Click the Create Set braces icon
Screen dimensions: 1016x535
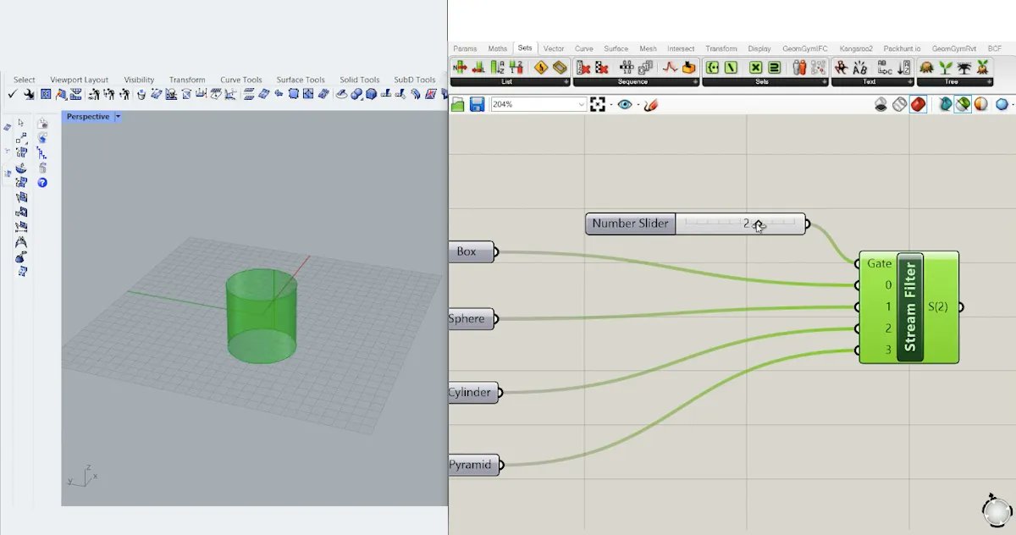tap(713, 67)
